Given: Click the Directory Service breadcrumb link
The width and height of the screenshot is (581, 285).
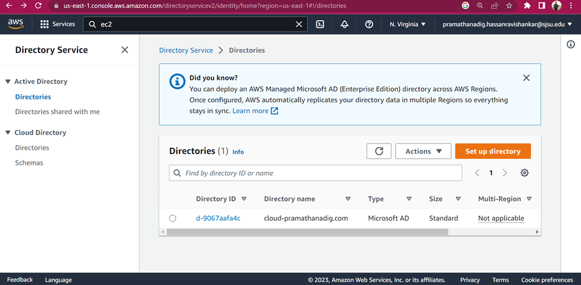Looking at the screenshot, I should (186, 51).
